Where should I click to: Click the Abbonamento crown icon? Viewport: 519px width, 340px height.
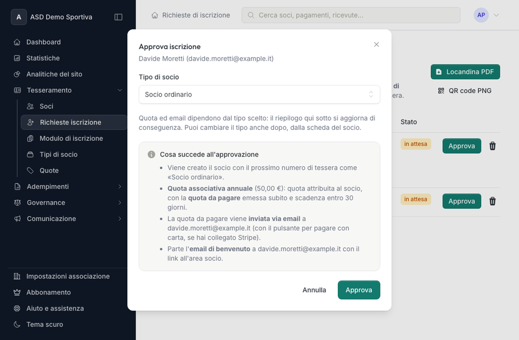pos(17,292)
